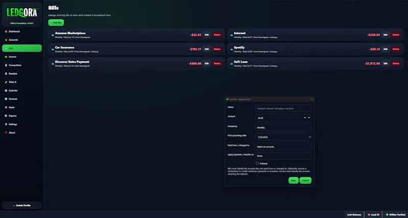Screen dimensions: 408x218
Task: Open the First upcoming date picker arrow
Action: pos(310,137)
